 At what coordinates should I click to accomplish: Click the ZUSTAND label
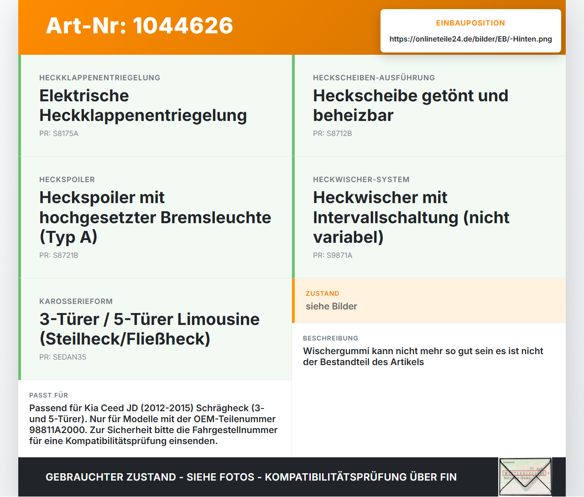click(x=323, y=293)
